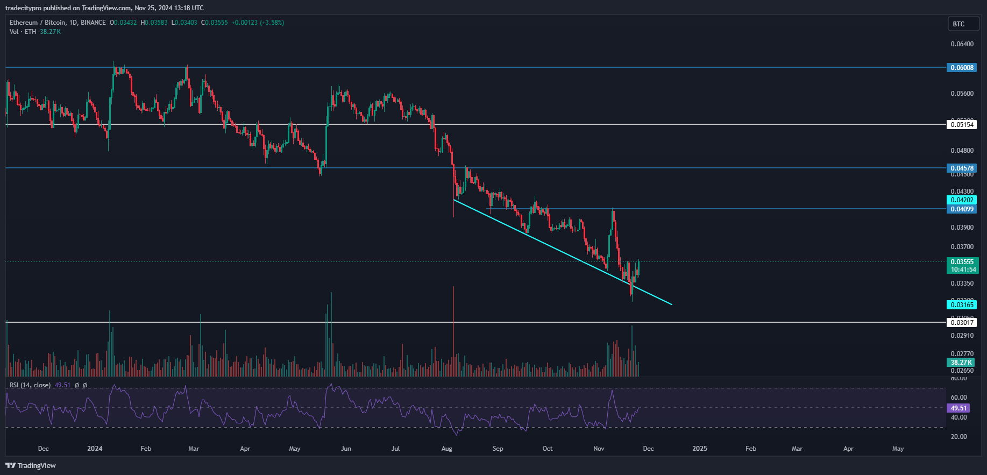Image resolution: width=987 pixels, height=475 pixels.
Task: Select the cyan descending trendline
Action: click(x=563, y=252)
